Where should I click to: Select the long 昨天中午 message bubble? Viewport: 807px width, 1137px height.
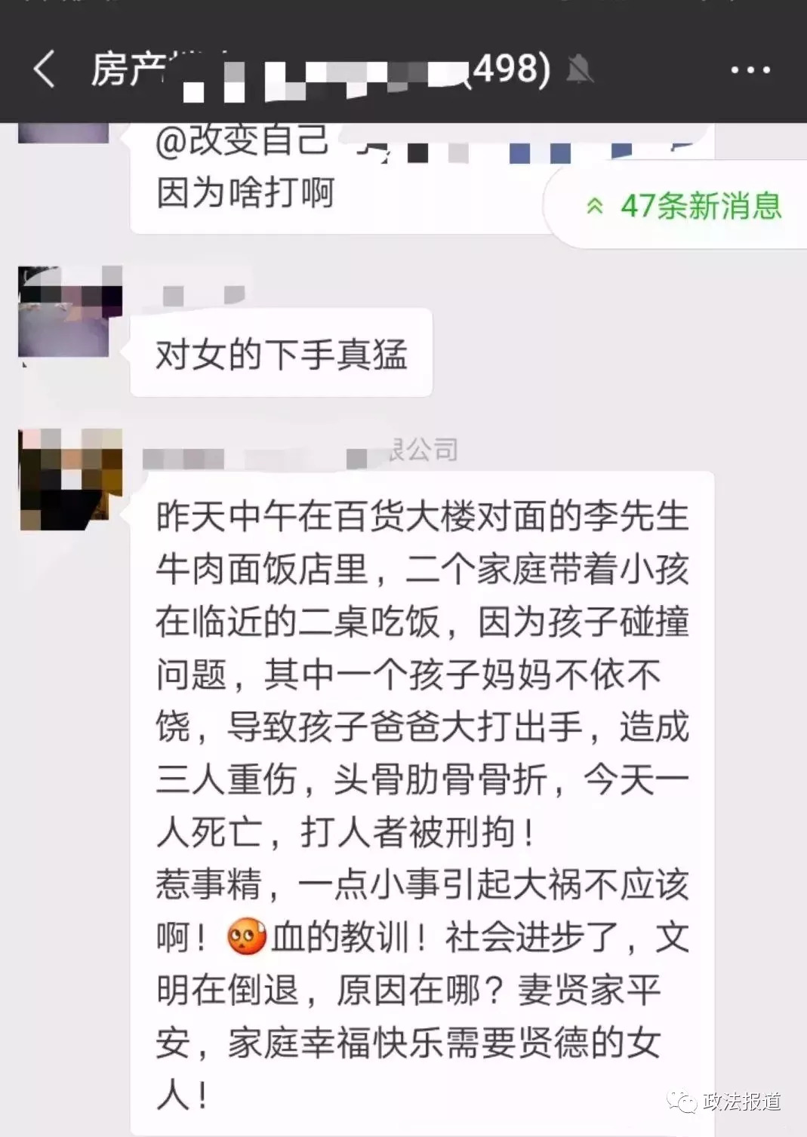pos(422,802)
